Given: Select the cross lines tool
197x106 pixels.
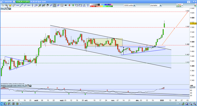Looking at the screenshot, I should point(51,5).
